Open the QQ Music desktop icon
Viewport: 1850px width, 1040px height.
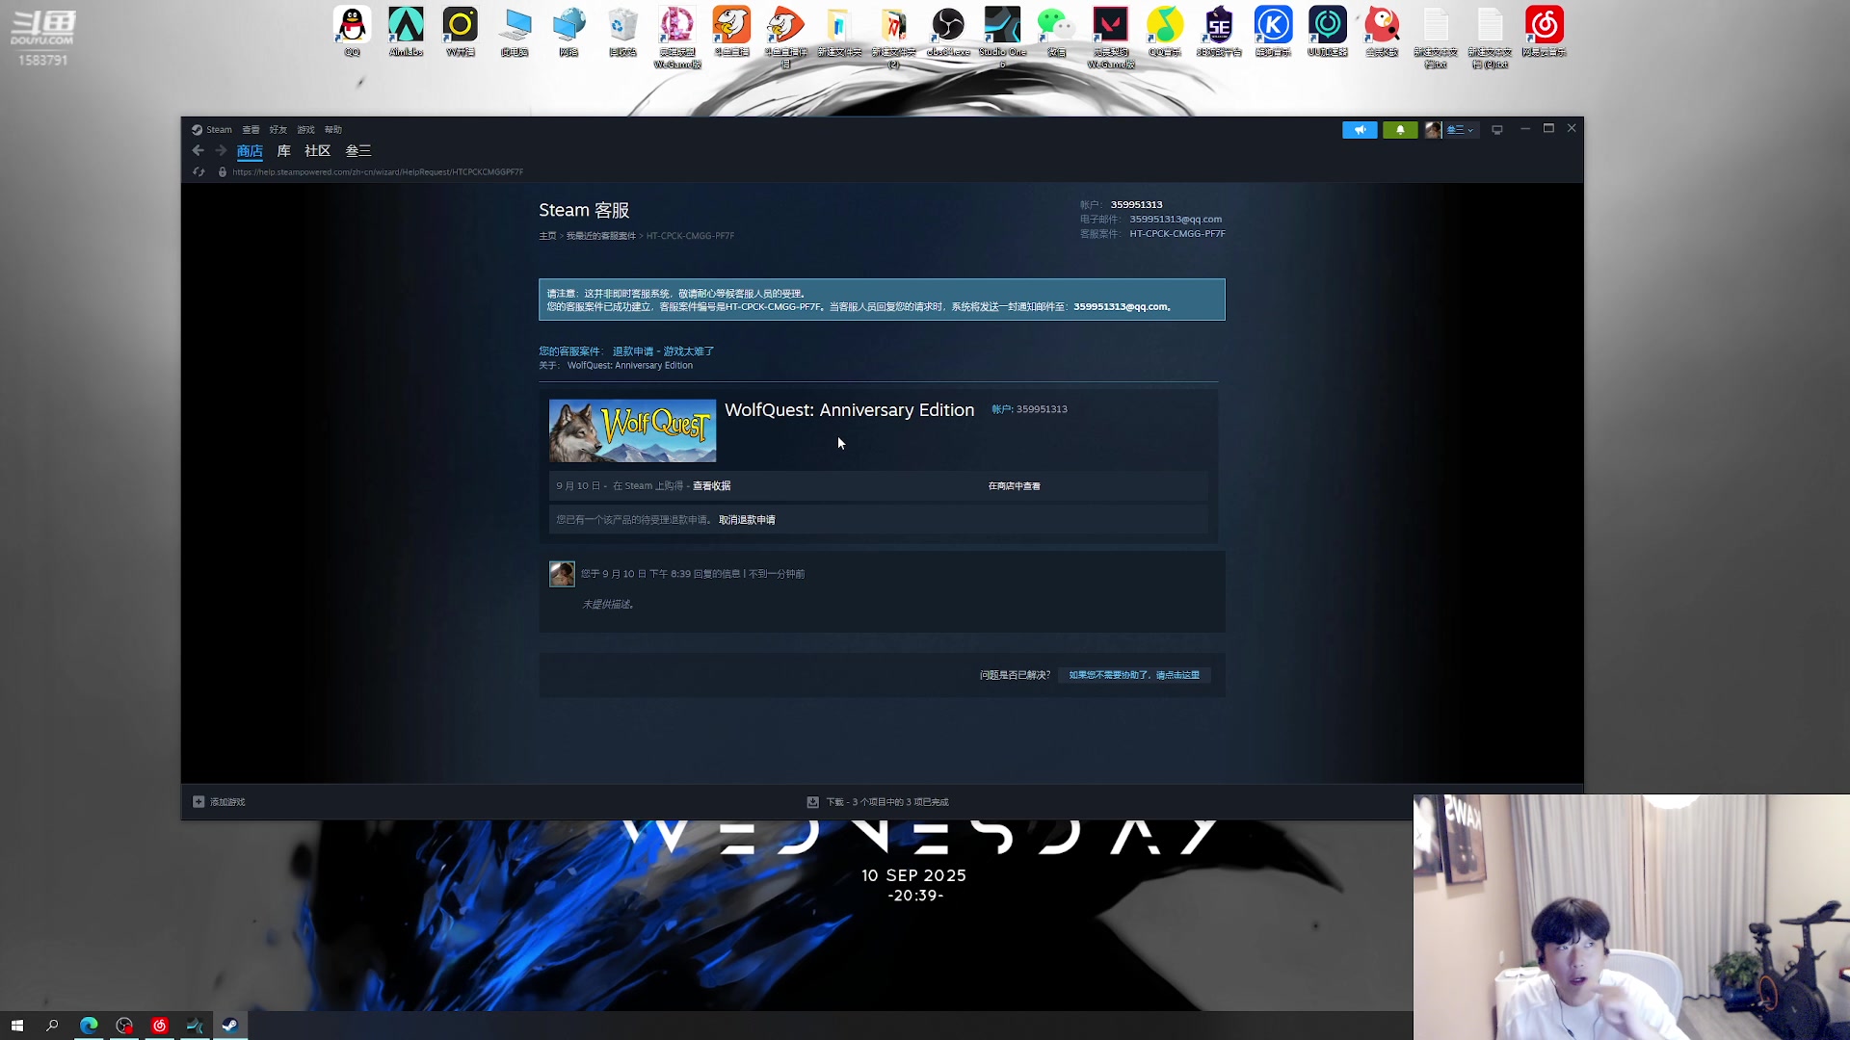[x=1165, y=31]
